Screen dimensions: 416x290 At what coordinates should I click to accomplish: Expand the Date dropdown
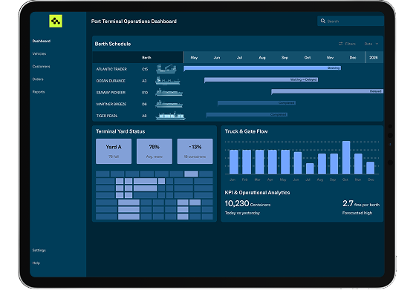coord(371,44)
